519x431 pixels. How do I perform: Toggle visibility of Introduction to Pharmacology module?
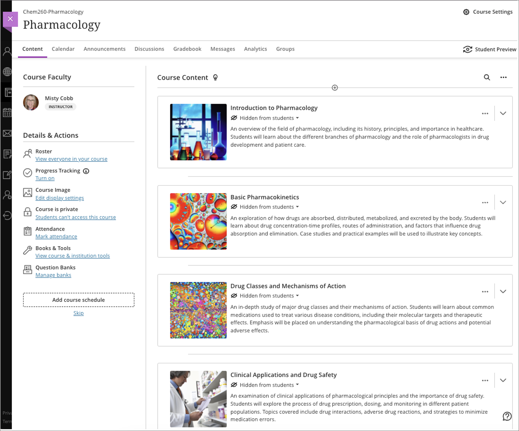pyautogui.click(x=267, y=118)
